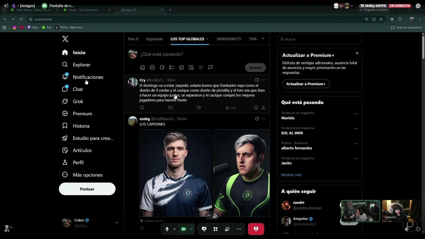Click the flag icon in composer toolbar
The width and height of the screenshot is (425, 239).
coord(211,67)
